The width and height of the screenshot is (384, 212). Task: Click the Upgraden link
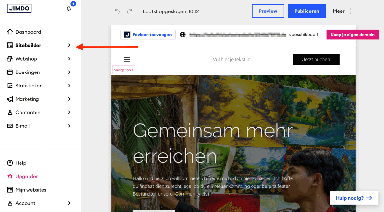(27, 176)
